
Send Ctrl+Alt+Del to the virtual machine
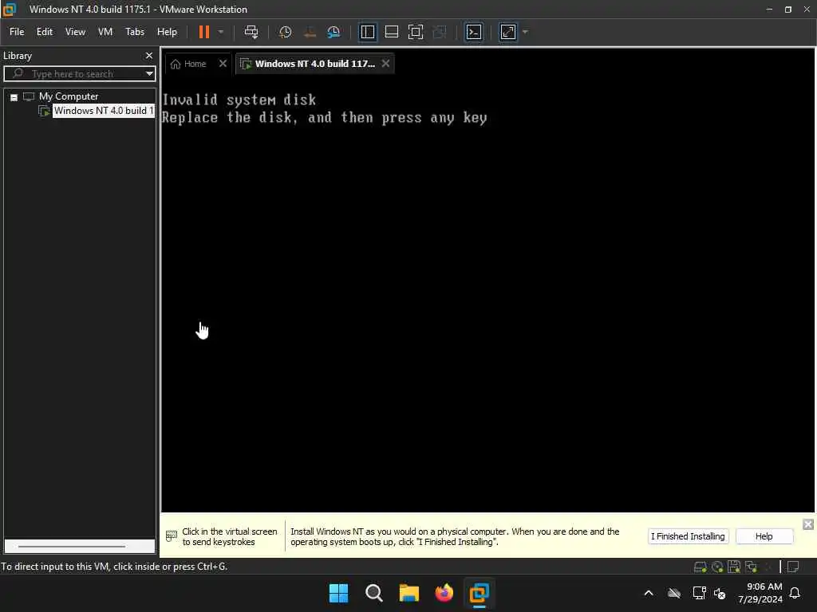pos(251,32)
